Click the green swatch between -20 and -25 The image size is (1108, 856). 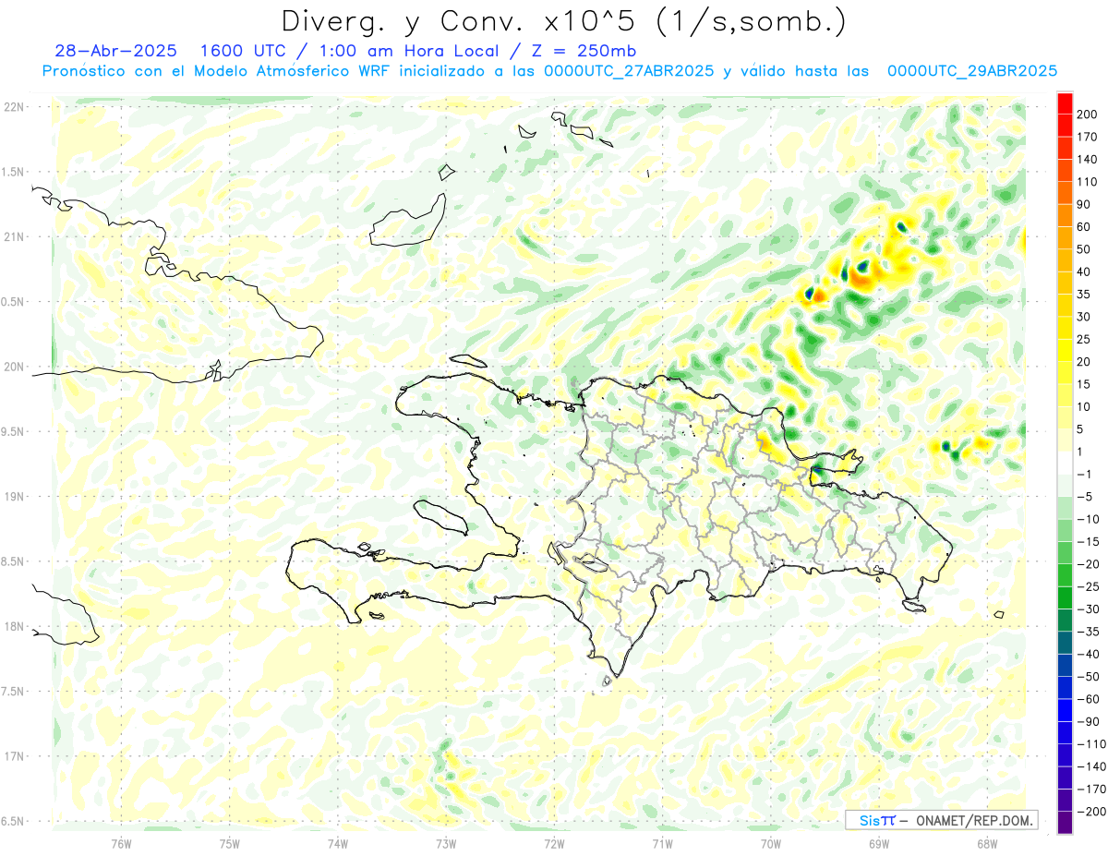point(1065,575)
